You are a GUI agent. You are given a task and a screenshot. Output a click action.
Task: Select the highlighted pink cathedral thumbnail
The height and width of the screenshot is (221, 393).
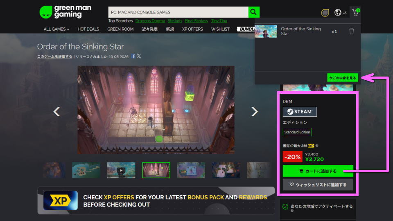[x=156, y=170]
